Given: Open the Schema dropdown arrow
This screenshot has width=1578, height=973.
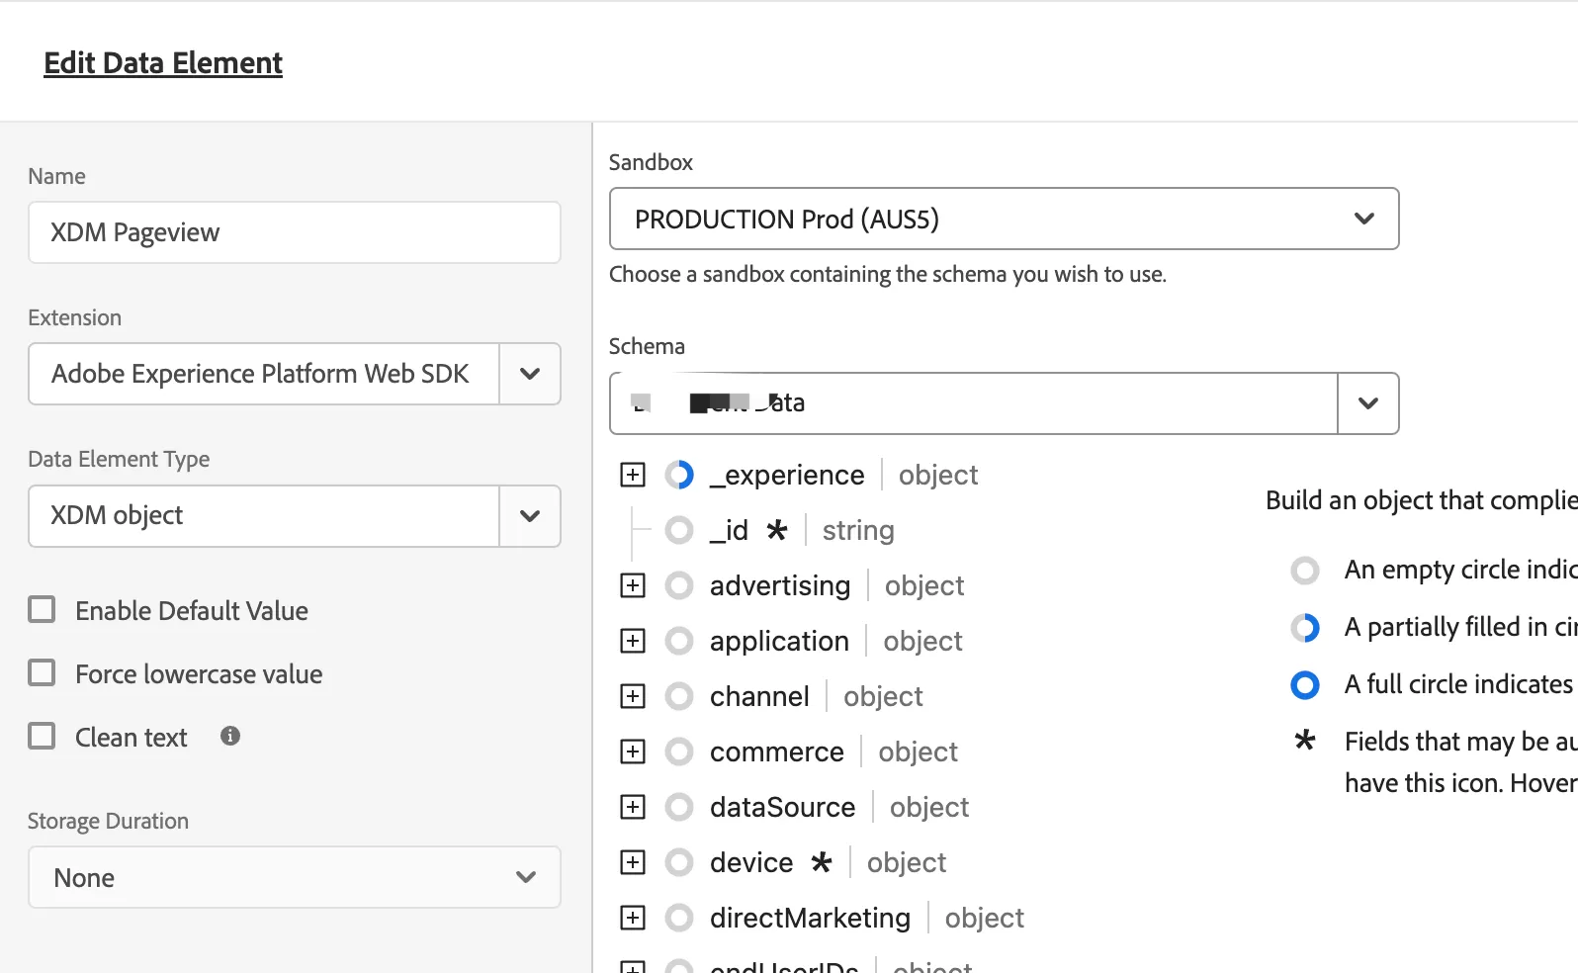Looking at the screenshot, I should [x=1368, y=402].
